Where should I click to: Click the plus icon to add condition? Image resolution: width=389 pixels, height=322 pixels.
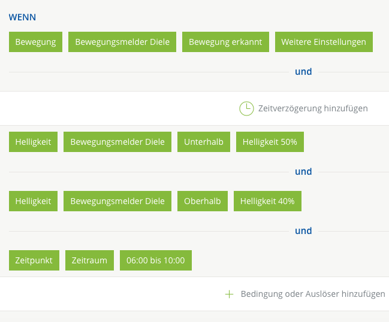click(x=228, y=294)
